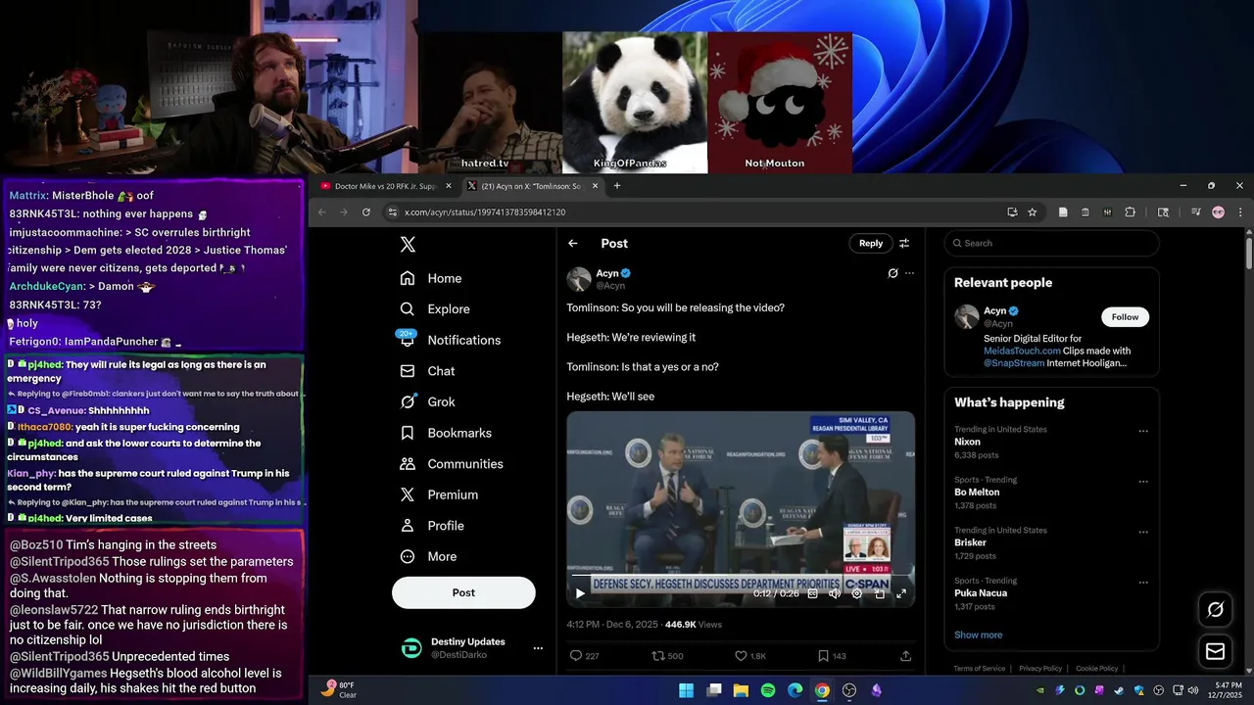
Task: Open the MeidasTouch.com link
Action: pyautogui.click(x=1022, y=351)
